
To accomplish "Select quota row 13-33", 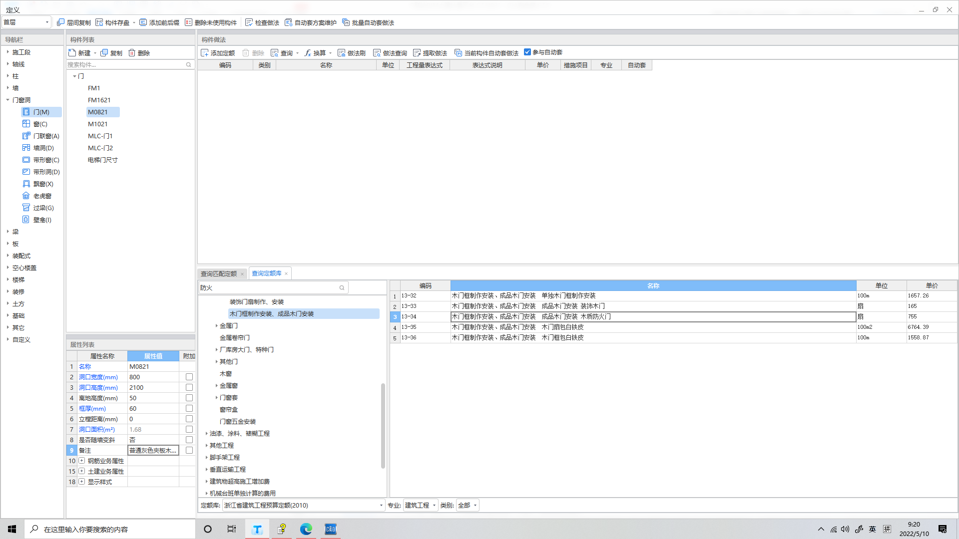I will pyautogui.click(x=673, y=306).
